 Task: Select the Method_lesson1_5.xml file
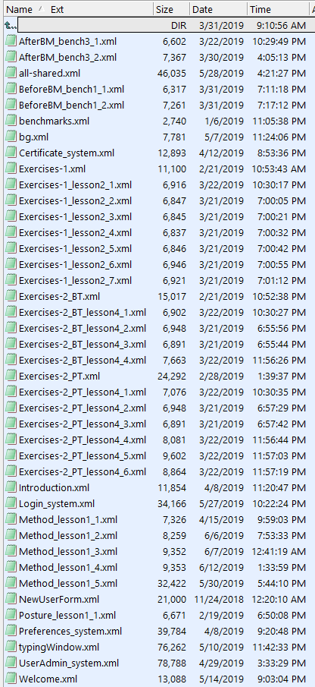tap(157, 584)
